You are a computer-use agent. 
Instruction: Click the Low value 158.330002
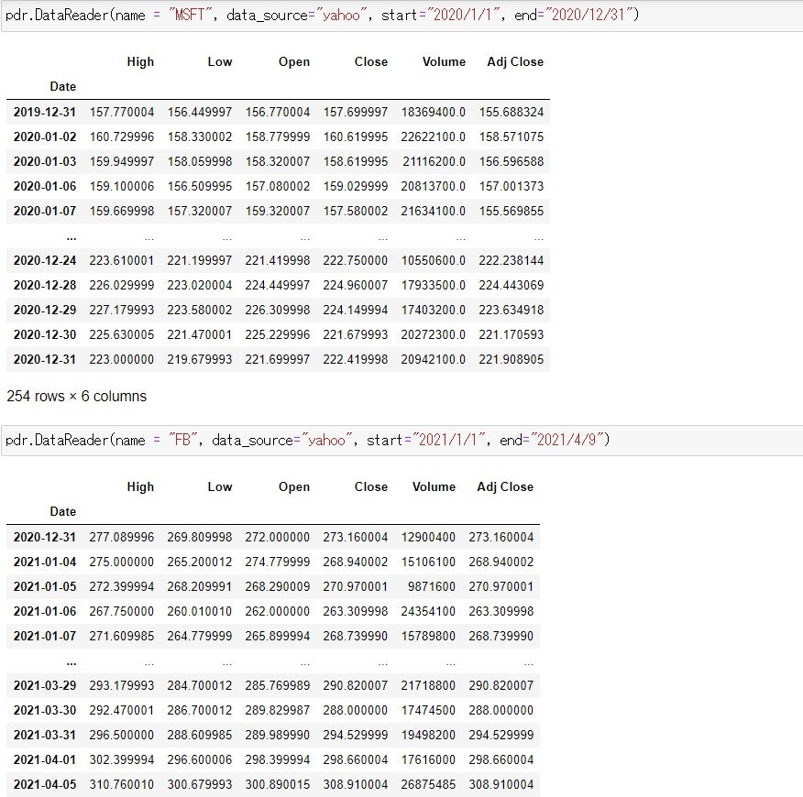200,137
